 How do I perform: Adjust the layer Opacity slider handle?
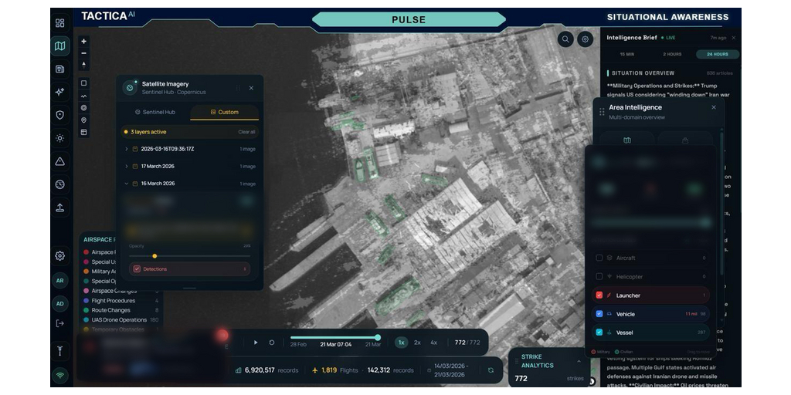tap(154, 256)
